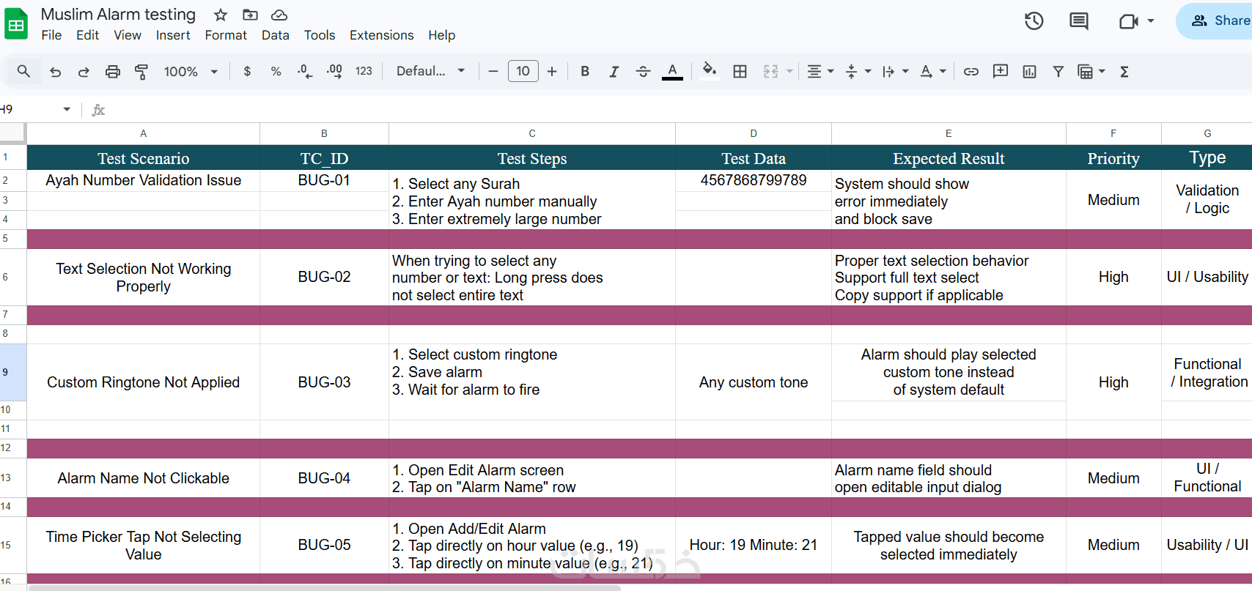Open the Help menu
Image resolution: width=1252 pixels, height=591 pixels.
coord(441,35)
